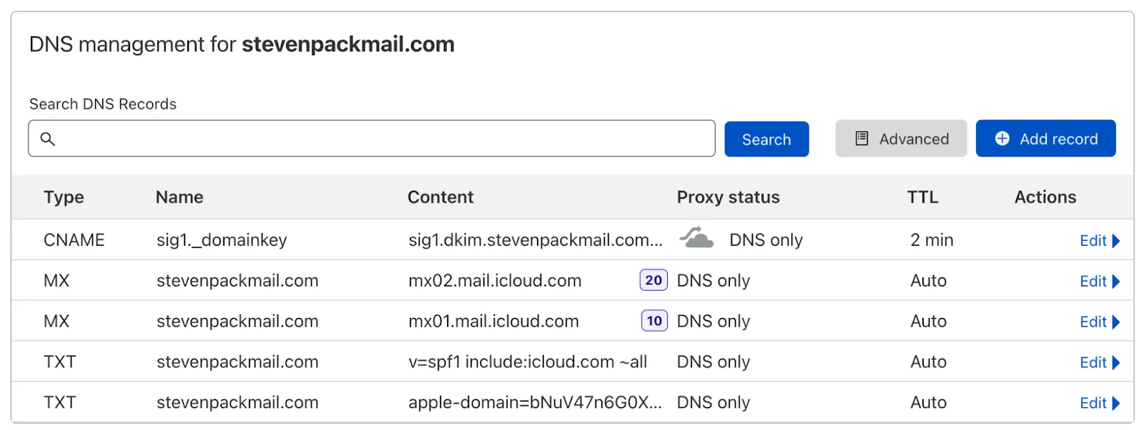Click the document icon on Advanced button
Viewport: 1144px width, 430px height.
click(862, 139)
